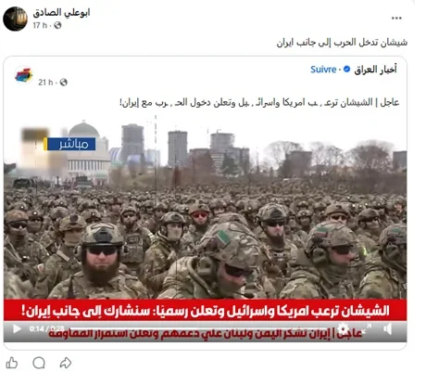The image size is (426, 372).
Task: Seek on the video progress bar
Action: [x=197, y=328]
